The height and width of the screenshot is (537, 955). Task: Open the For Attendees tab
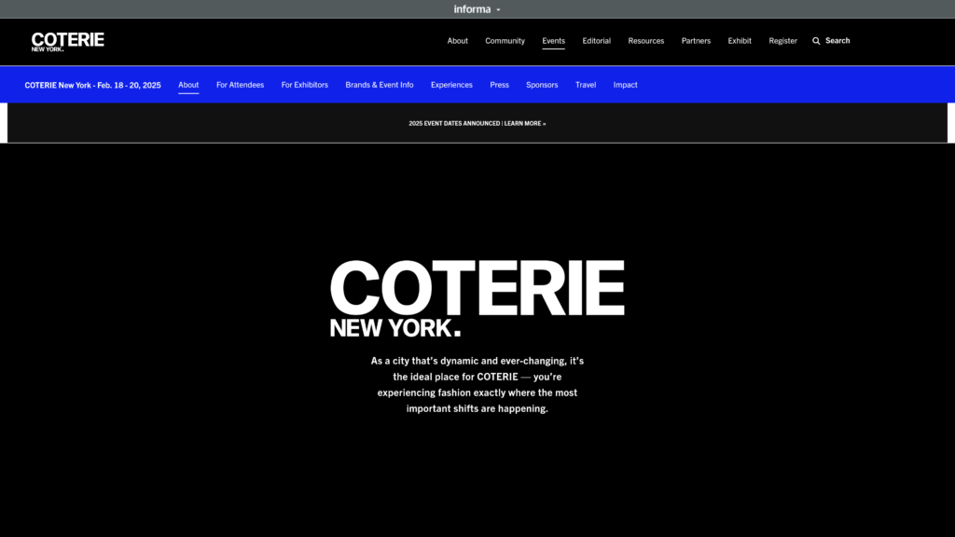tap(240, 85)
